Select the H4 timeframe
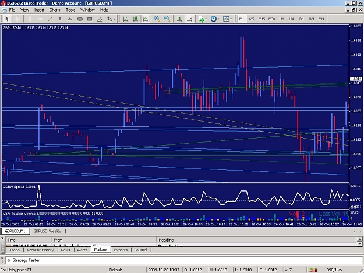364x273 pixels. [x=292, y=19]
